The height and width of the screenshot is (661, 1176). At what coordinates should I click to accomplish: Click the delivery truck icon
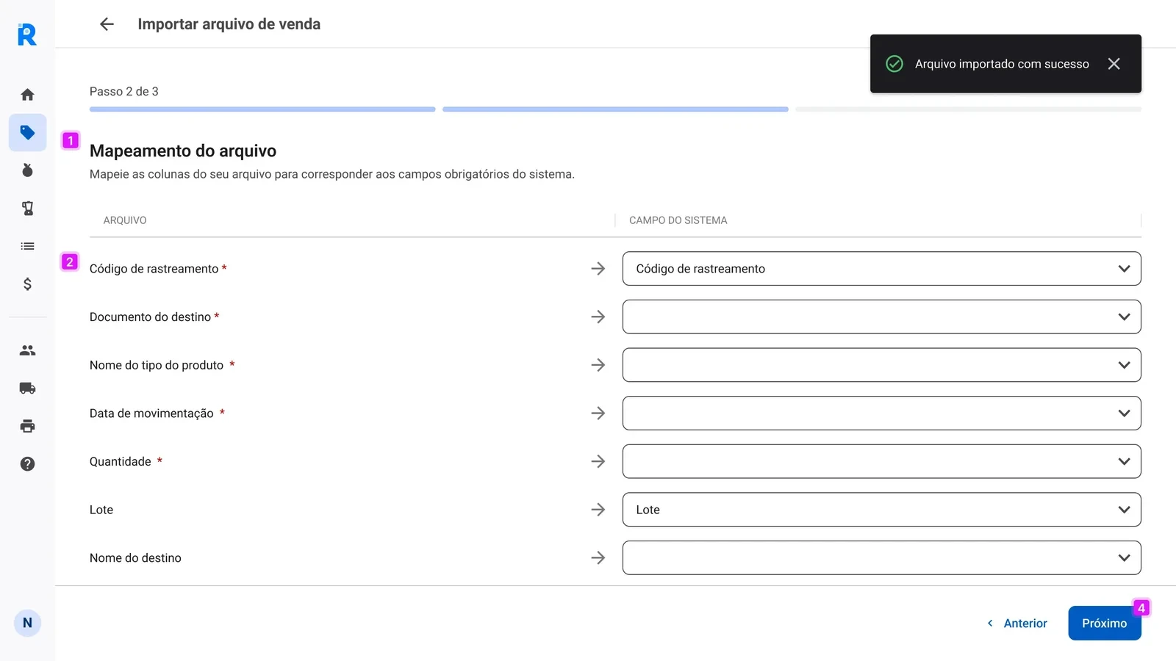click(x=27, y=389)
